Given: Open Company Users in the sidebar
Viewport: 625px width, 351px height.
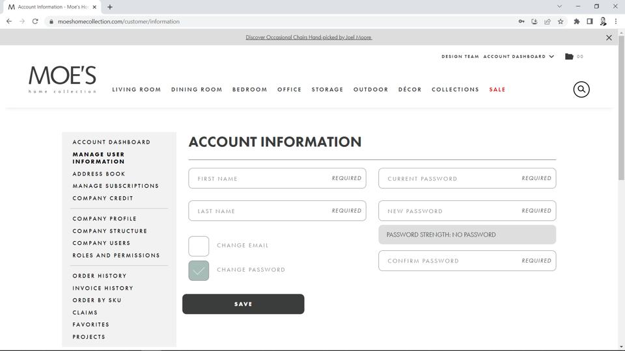Looking at the screenshot, I should coord(102,243).
